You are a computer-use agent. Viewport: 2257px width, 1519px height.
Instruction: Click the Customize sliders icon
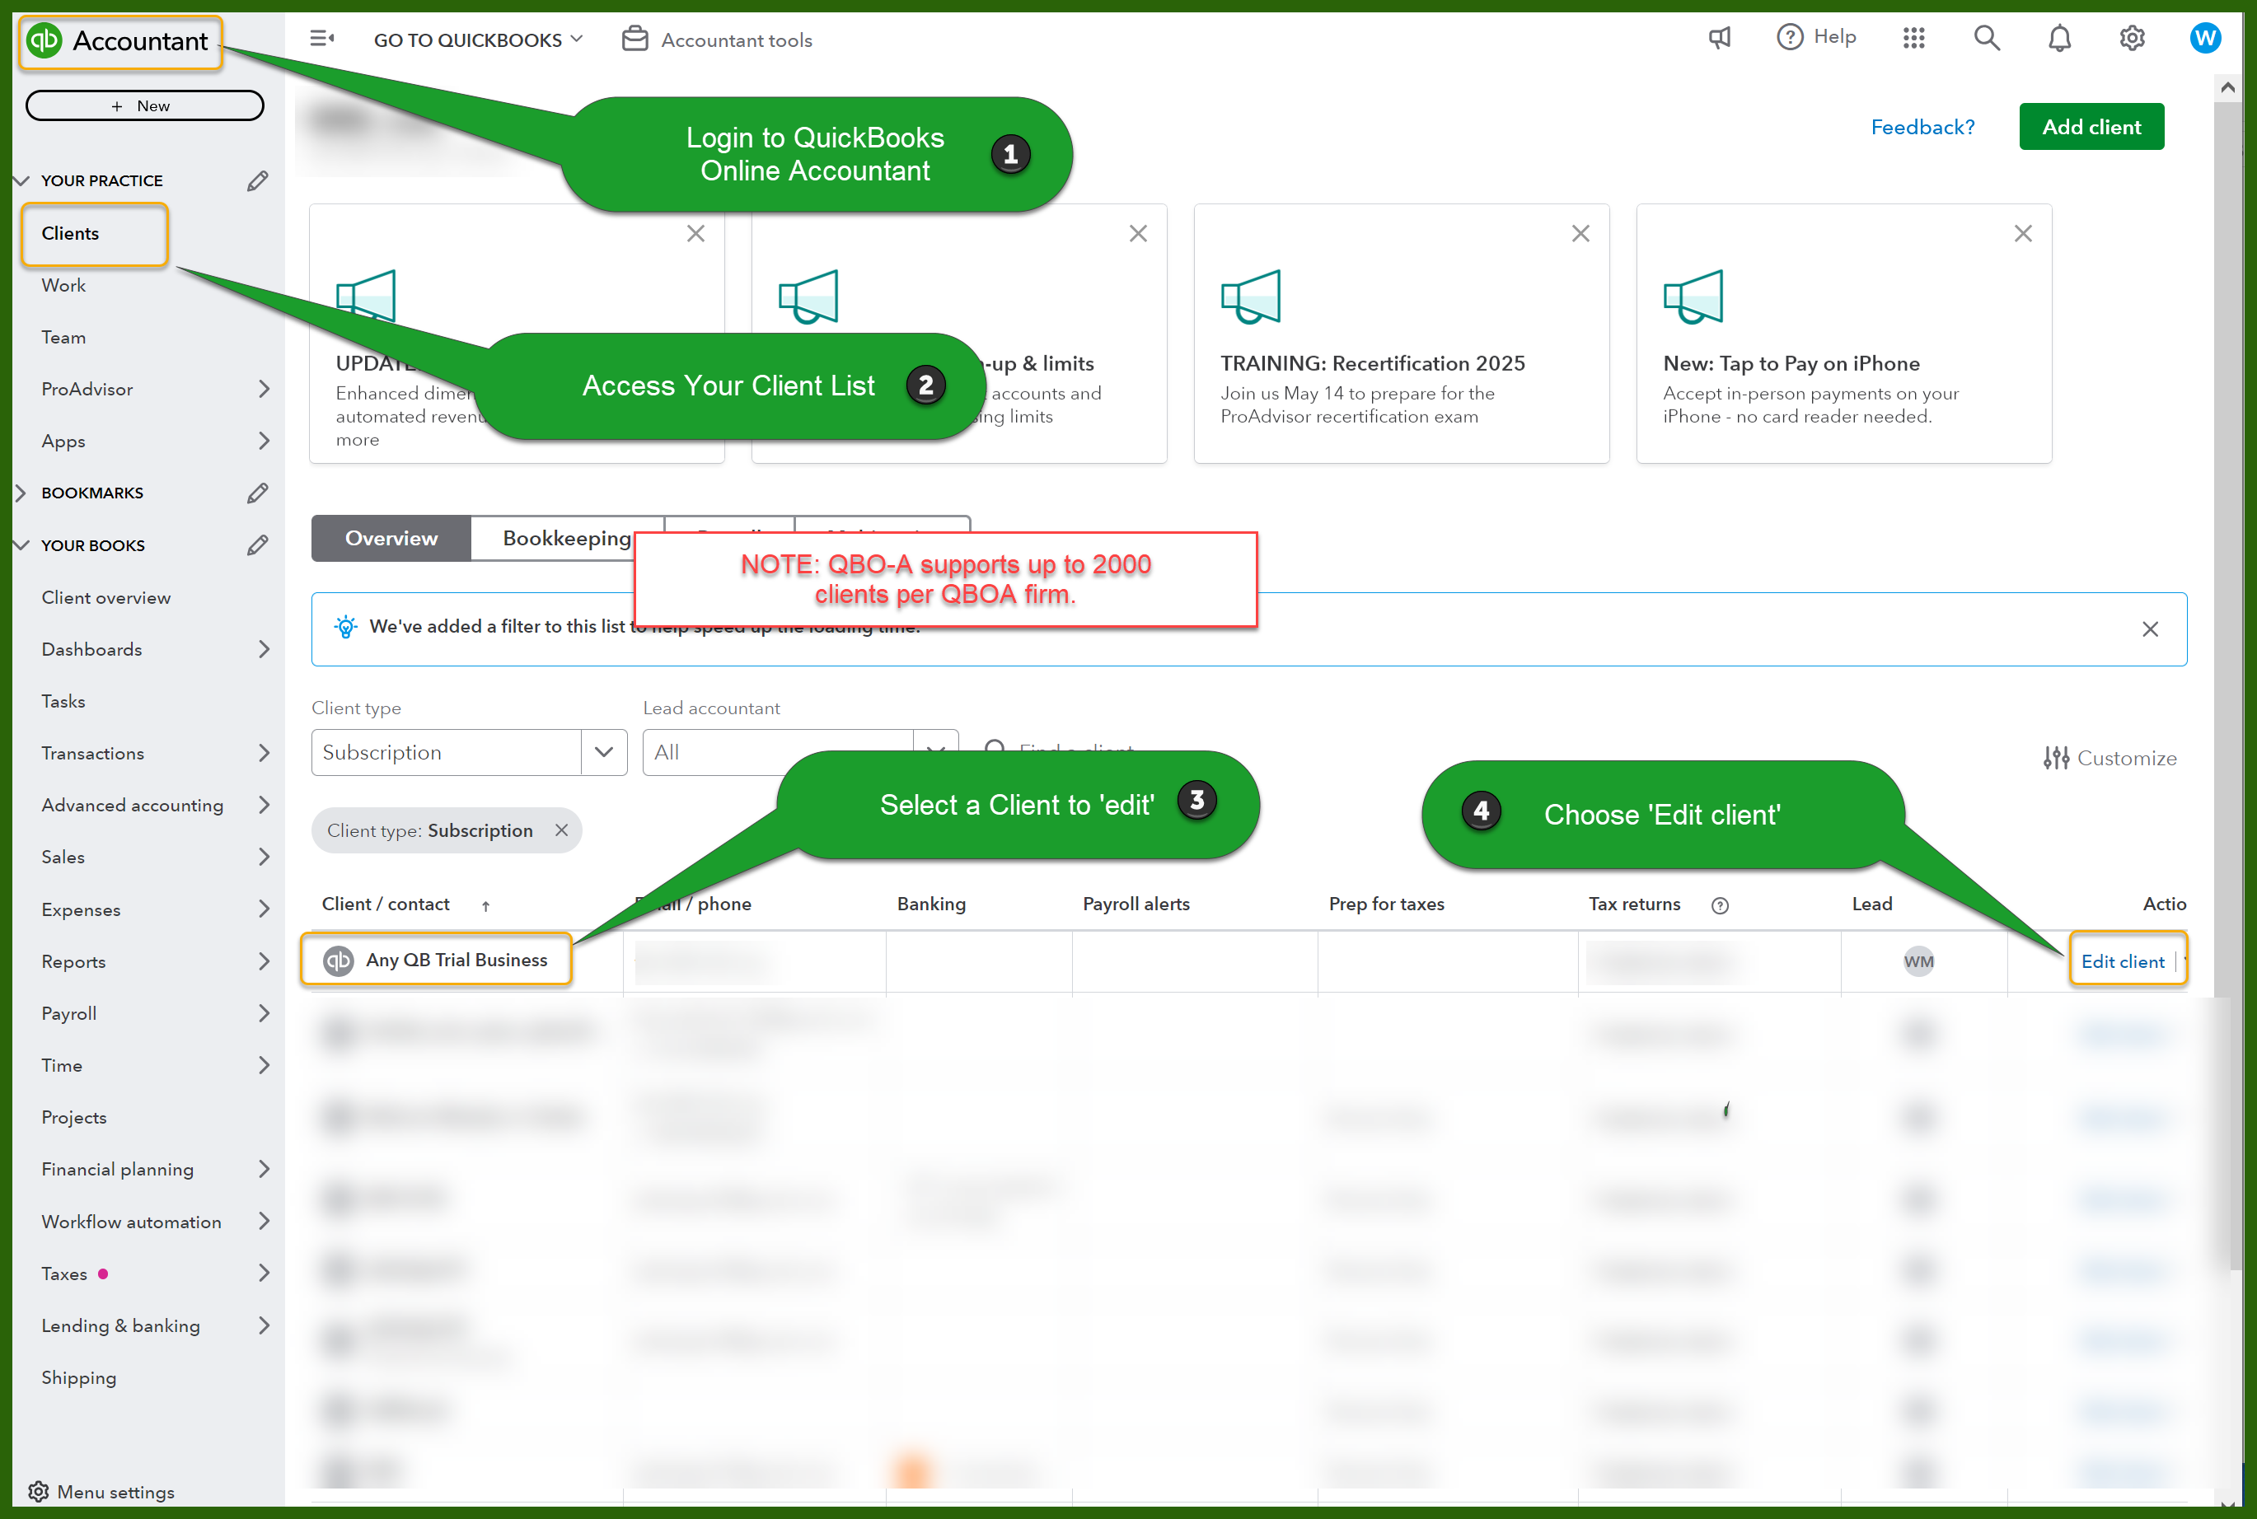point(2055,758)
